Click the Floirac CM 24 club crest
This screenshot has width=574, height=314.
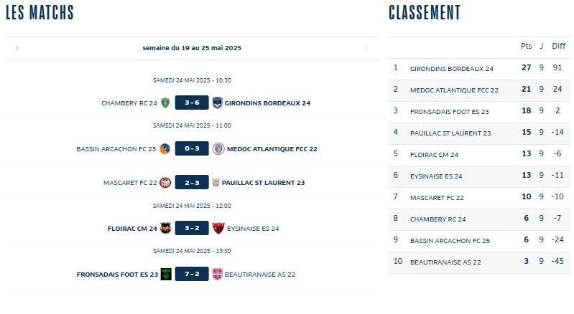point(166,228)
